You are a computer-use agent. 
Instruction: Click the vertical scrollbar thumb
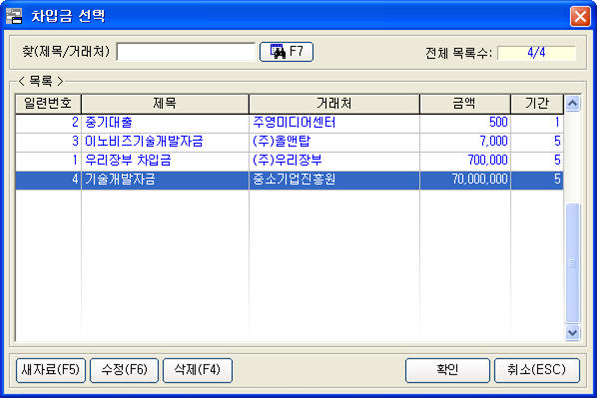tap(573, 263)
